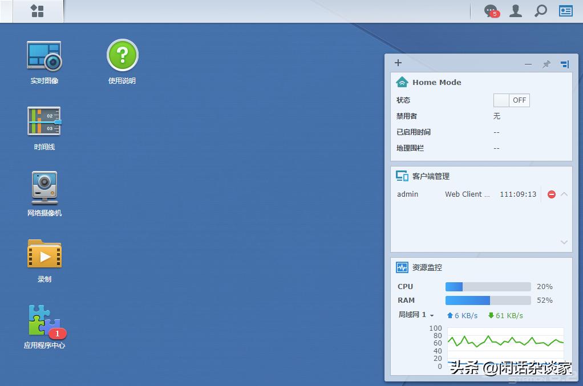
Task: Open the main menu in the top-left corner
Action: click(38, 11)
